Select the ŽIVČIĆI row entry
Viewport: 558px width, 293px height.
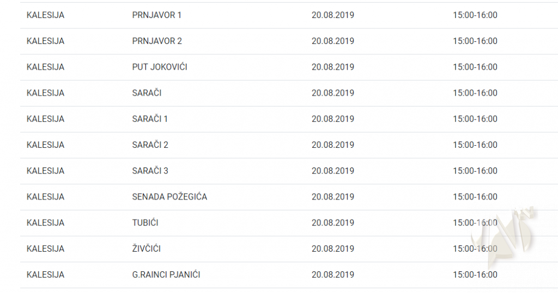point(146,249)
